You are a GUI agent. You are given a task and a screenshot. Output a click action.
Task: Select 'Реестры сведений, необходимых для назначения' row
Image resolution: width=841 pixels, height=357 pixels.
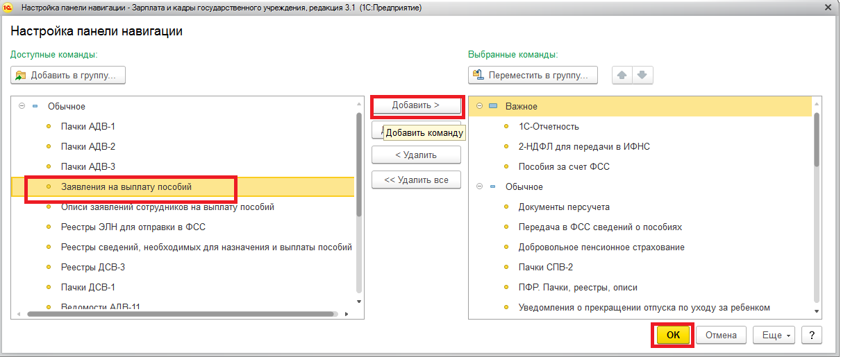(x=183, y=247)
